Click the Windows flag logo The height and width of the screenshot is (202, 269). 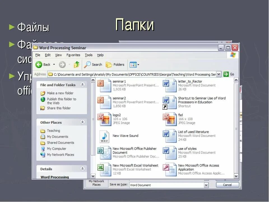click(233, 55)
